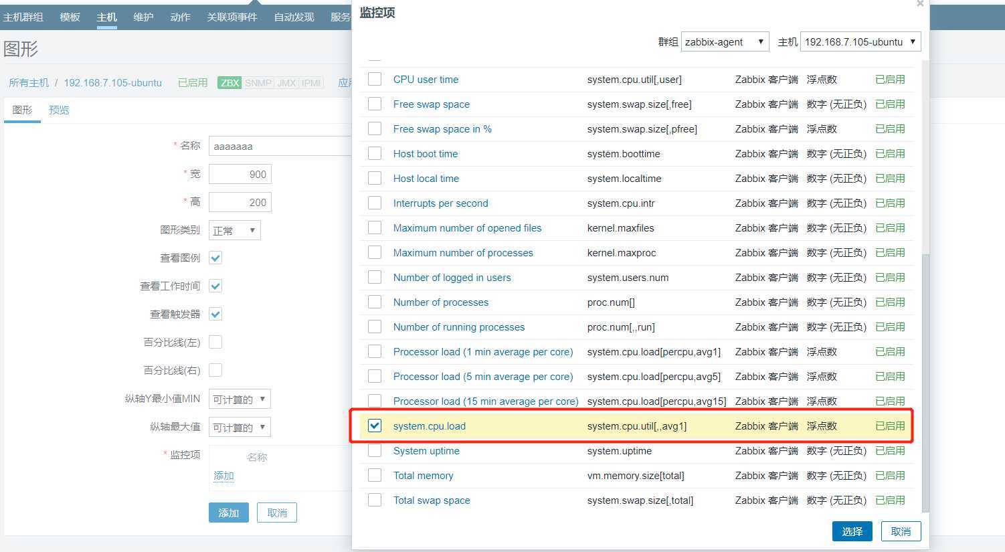Click 取消 button on the graph form

[277, 513]
